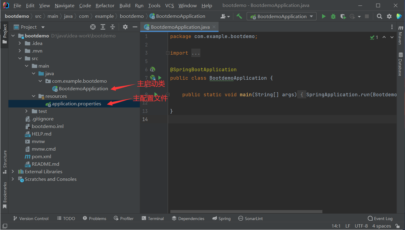Open Version Control tool window

(31, 219)
